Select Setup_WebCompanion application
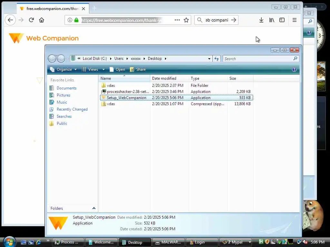Image resolution: width=330 pixels, height=247 pixels. pos(176,98)
